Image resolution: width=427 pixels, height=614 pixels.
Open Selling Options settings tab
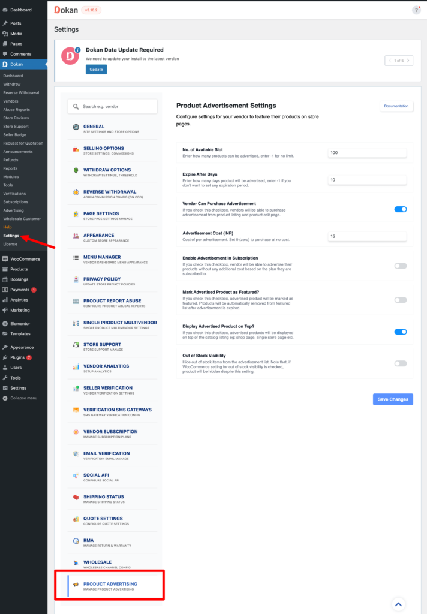pyautogui.click(x=104, y=148)
